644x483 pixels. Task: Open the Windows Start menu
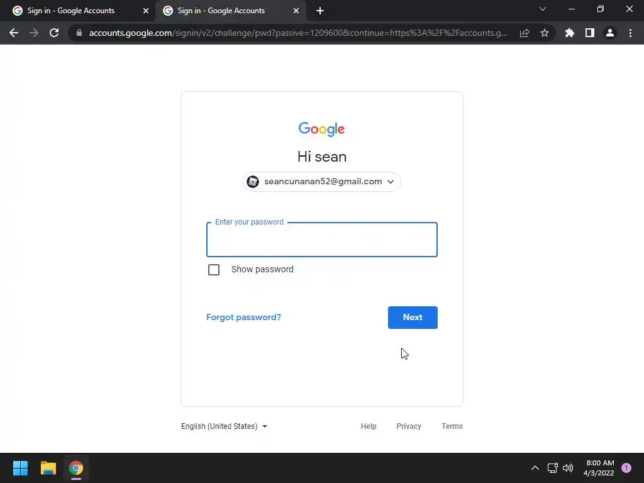pyautogui.click(x=20, y=468)
